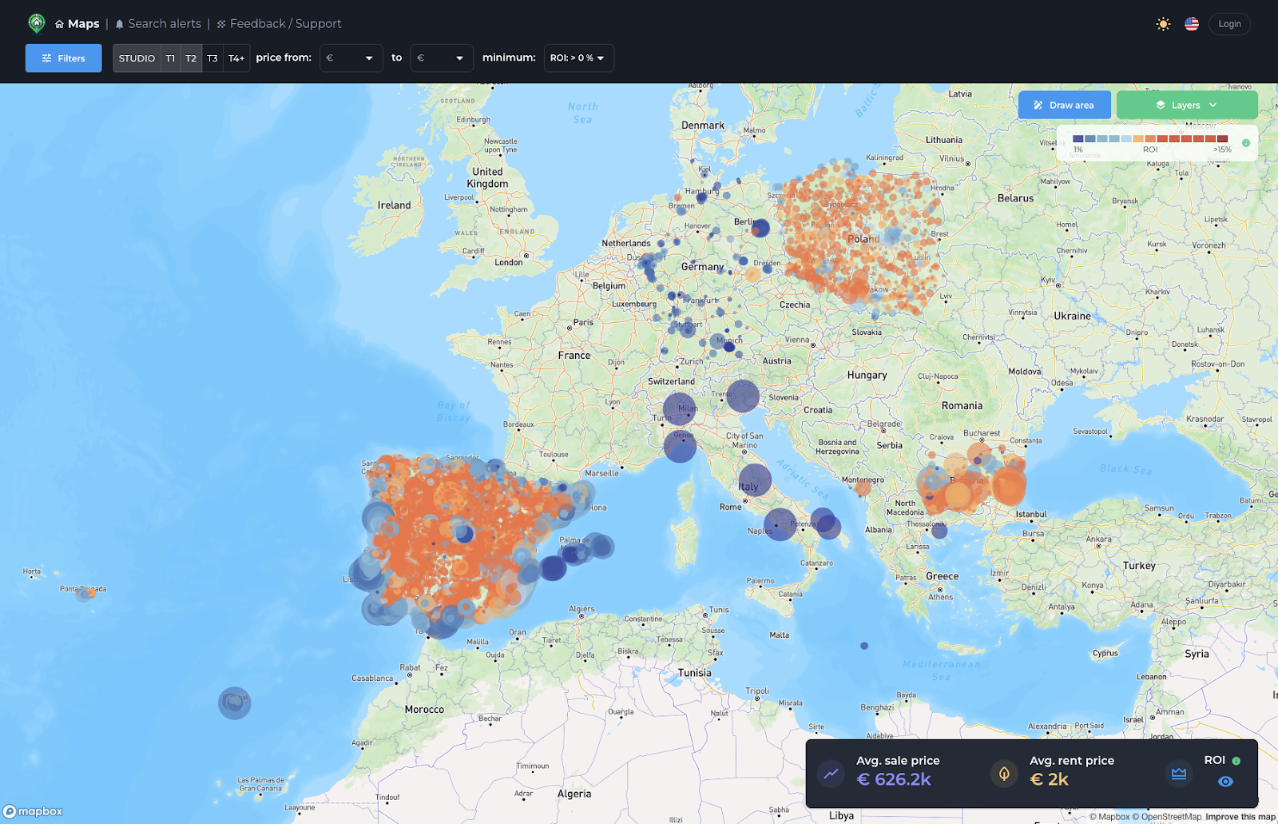Click the blue cluster near Las Palmas
Viewport: 1278px width, 824px height.
tap(235, 703)
